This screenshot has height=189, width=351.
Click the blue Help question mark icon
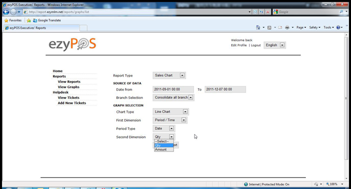pyautogui.click(x=338, y=27)
